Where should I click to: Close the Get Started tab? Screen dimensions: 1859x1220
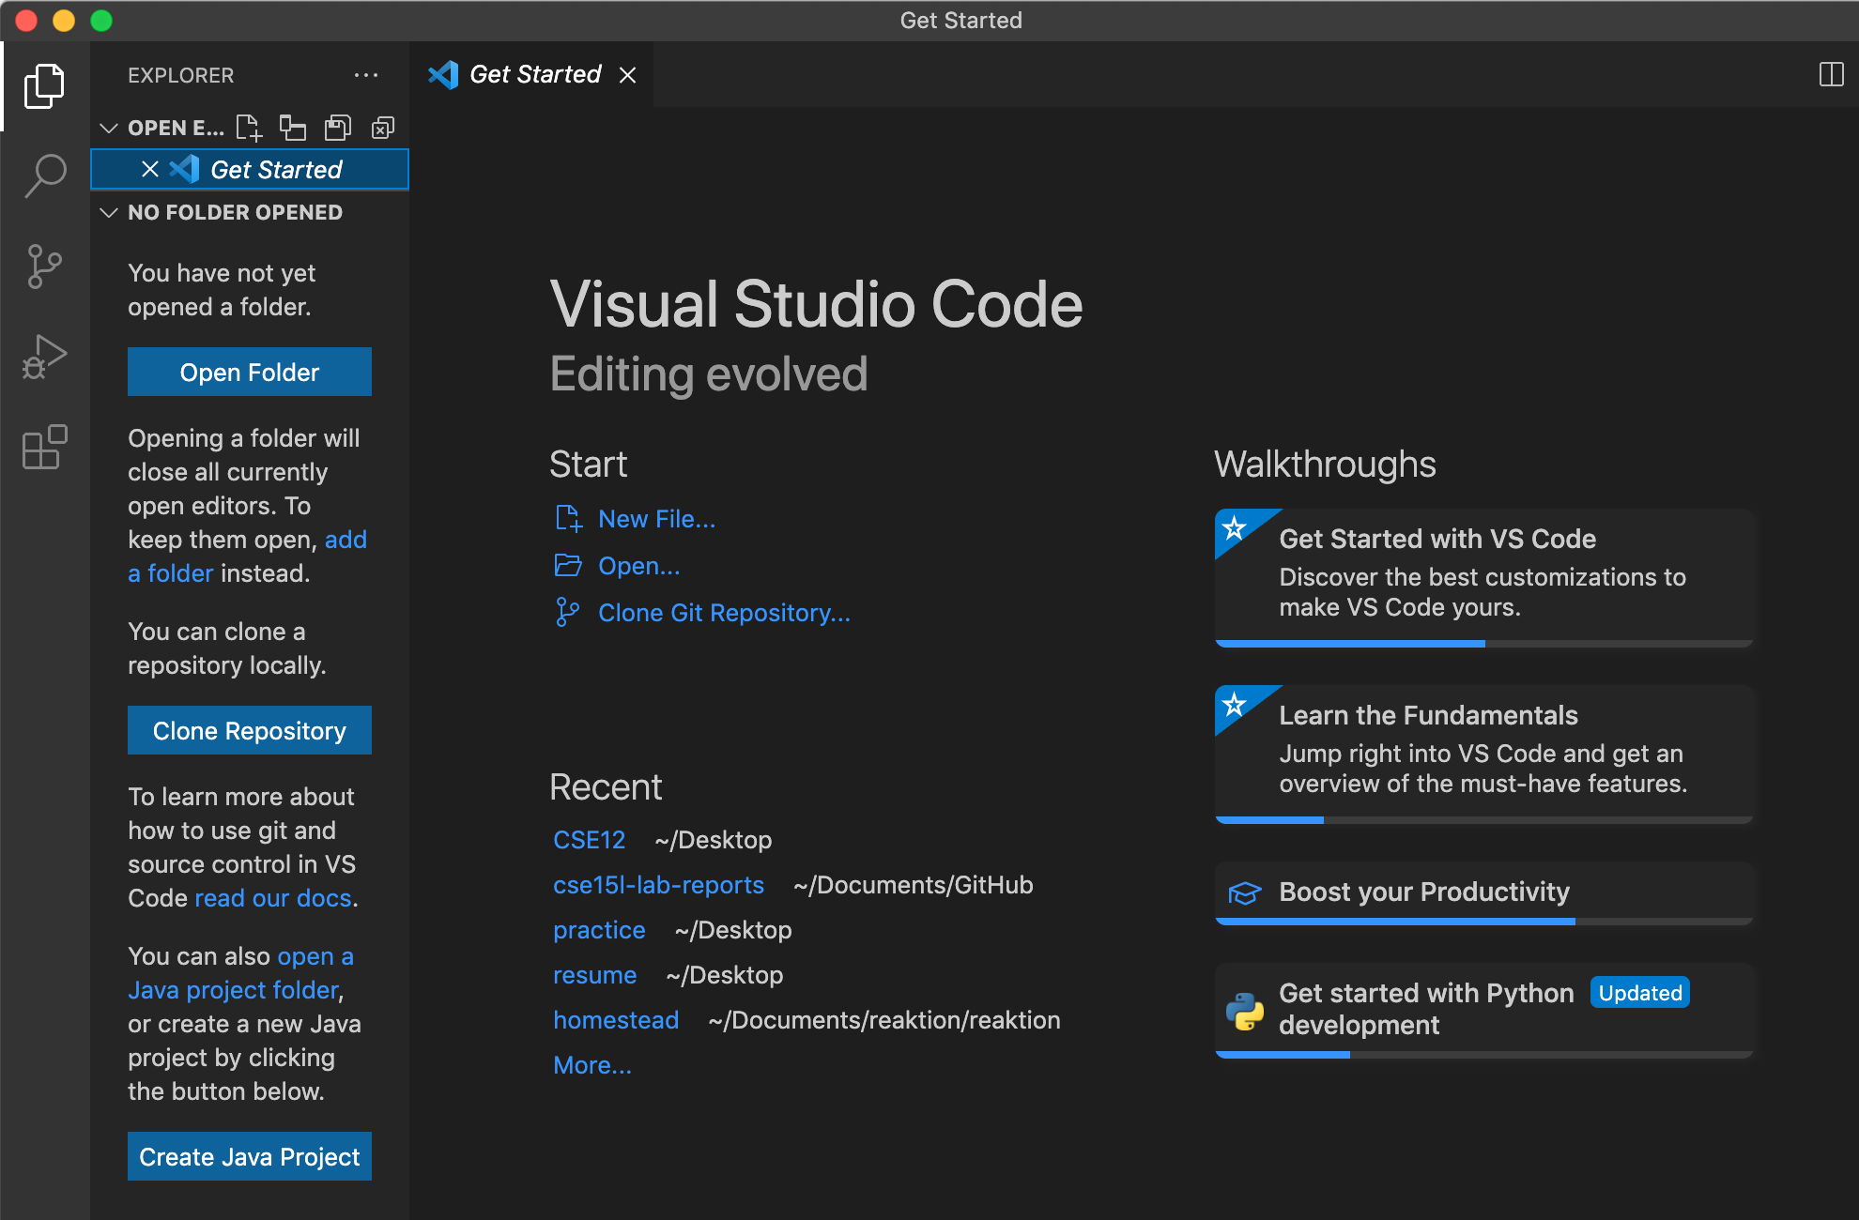coord(628,75)
